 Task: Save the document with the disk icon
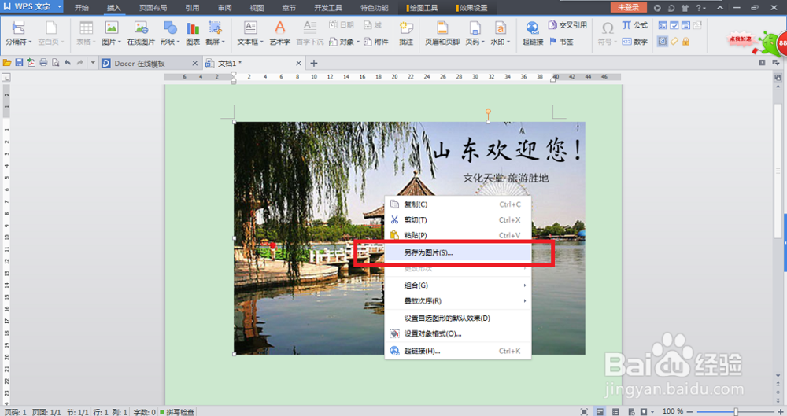[x=19, y=63]
